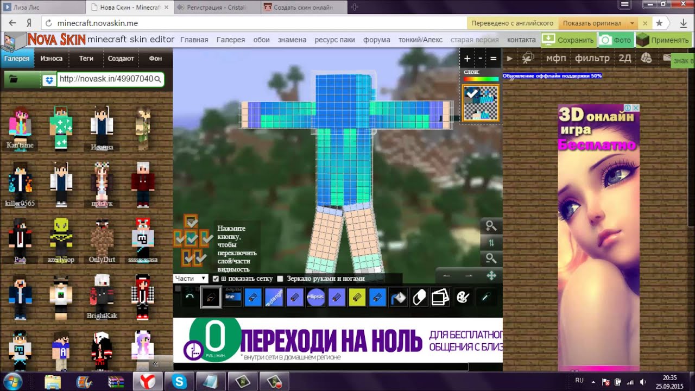Click the blocks icon right of 2Д

click(x=646, y=58)
